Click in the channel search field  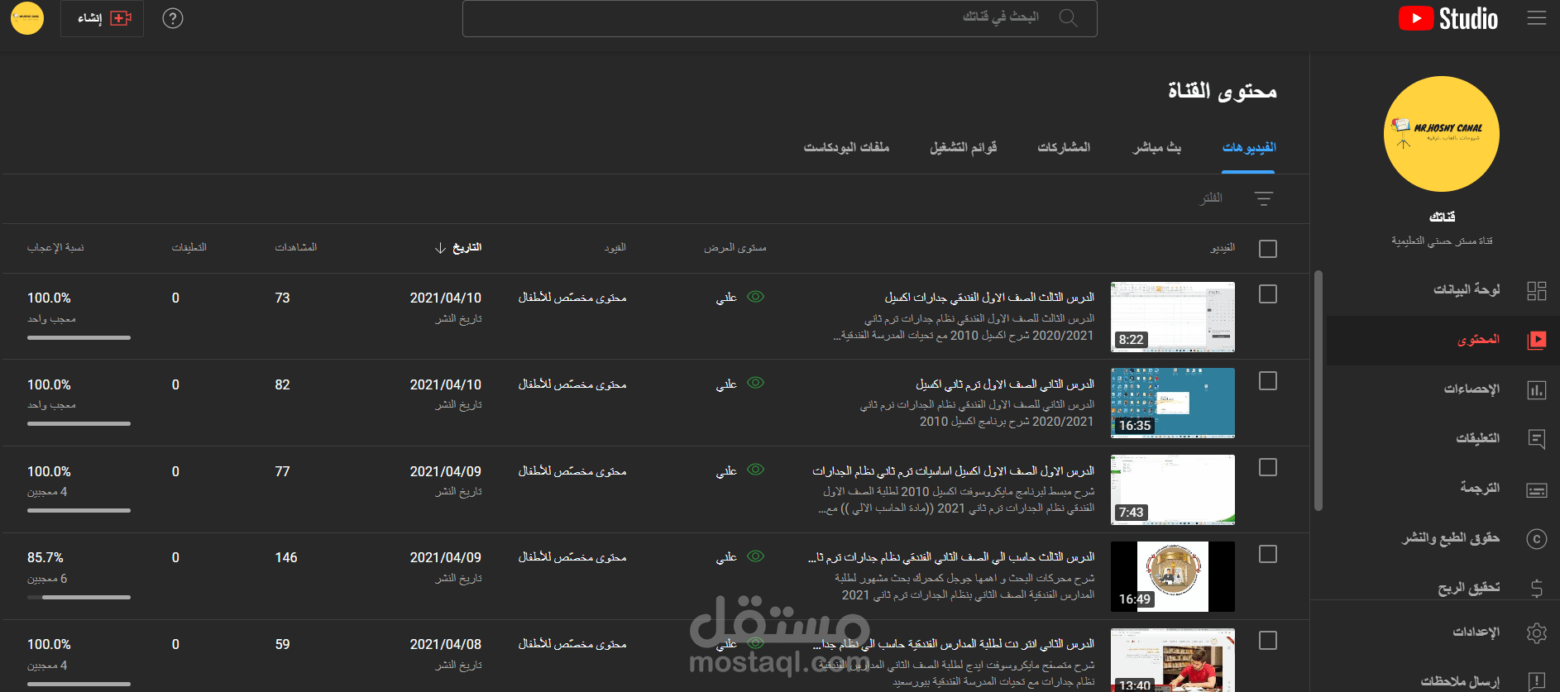coord(779,18)
